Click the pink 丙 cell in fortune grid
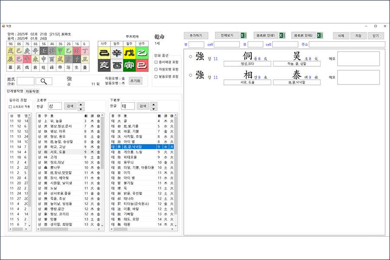The image size is (390, 260). (x=76, y=51)
